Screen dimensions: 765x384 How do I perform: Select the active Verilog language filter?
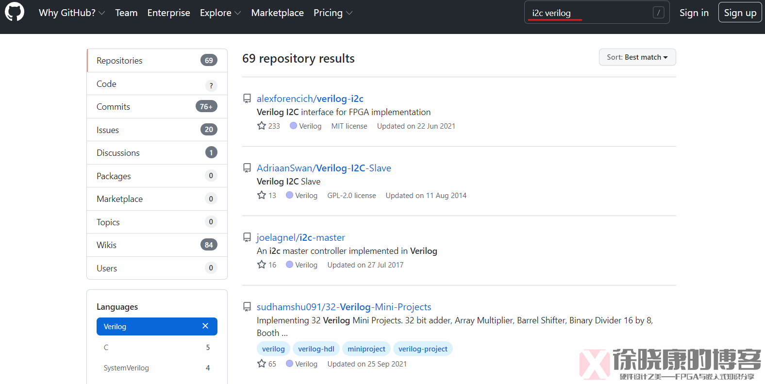pyautogui.click(x=157, y=326)
